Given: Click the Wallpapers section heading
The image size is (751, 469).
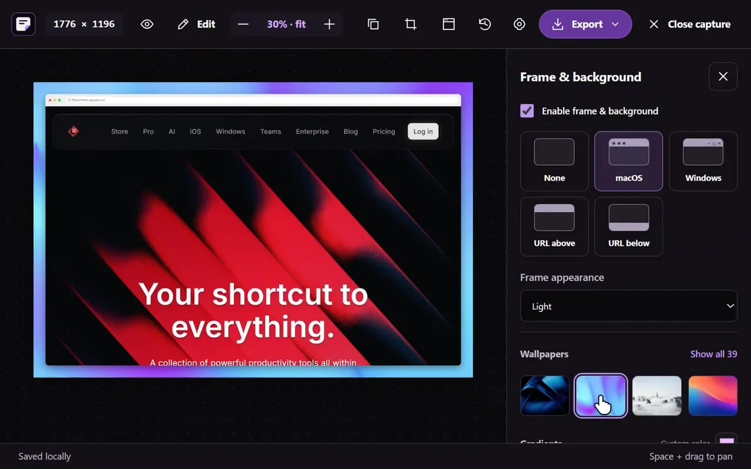Looking at the screenshot, I should 544,354.
